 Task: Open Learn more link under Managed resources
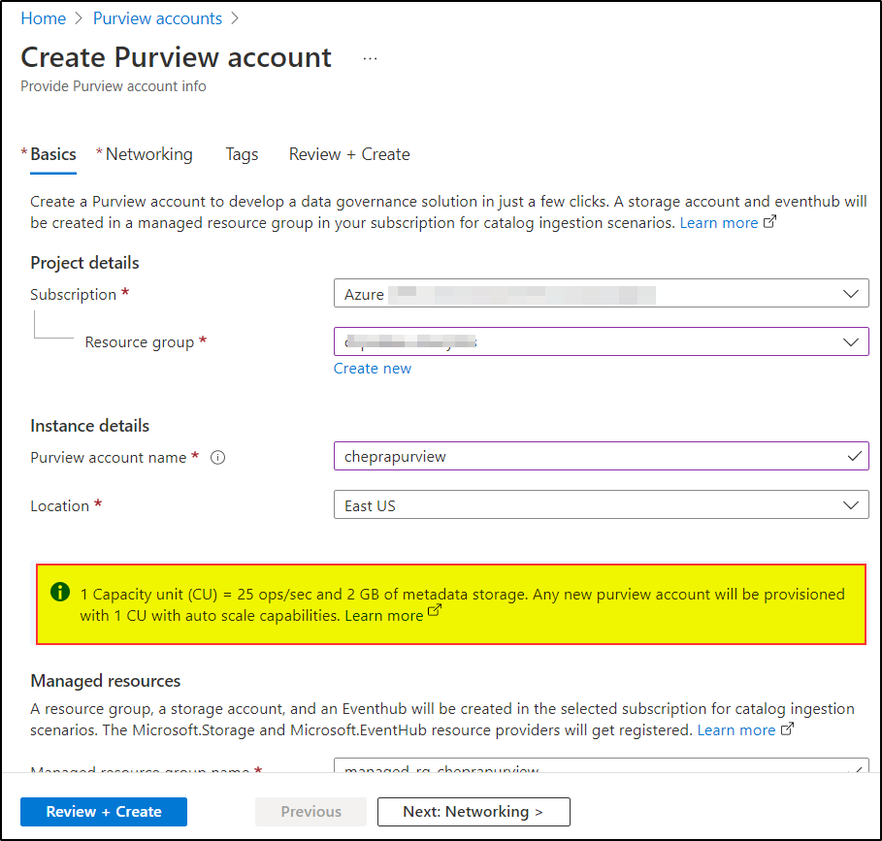(x=736, y=730)
